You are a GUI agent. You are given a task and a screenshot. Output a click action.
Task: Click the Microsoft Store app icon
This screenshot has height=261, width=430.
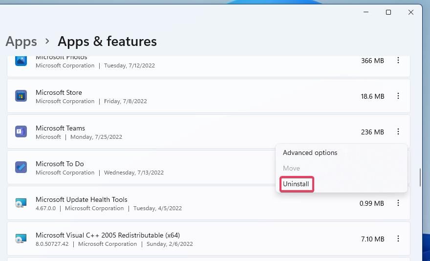21,96
